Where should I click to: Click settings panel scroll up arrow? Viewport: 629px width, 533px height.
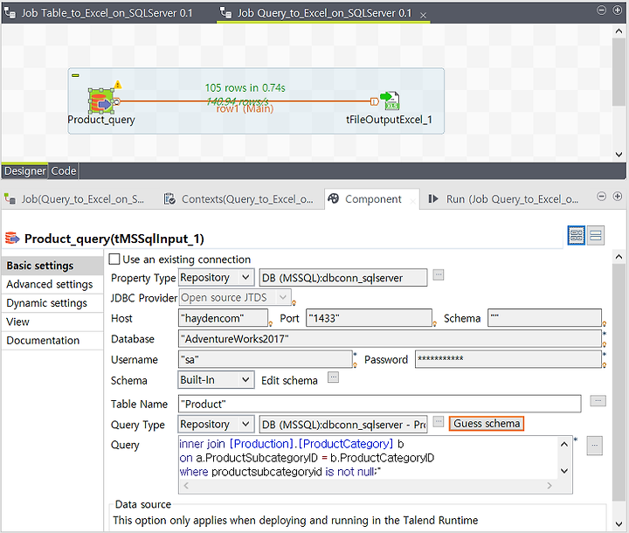(619, 257)
